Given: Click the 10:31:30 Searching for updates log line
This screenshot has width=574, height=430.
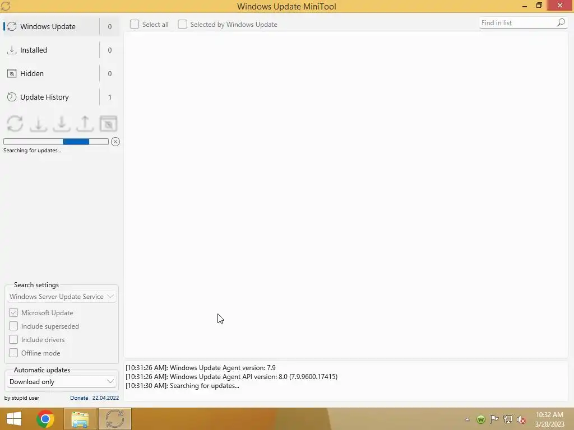Looking at the screenshot, I should 182,386.
